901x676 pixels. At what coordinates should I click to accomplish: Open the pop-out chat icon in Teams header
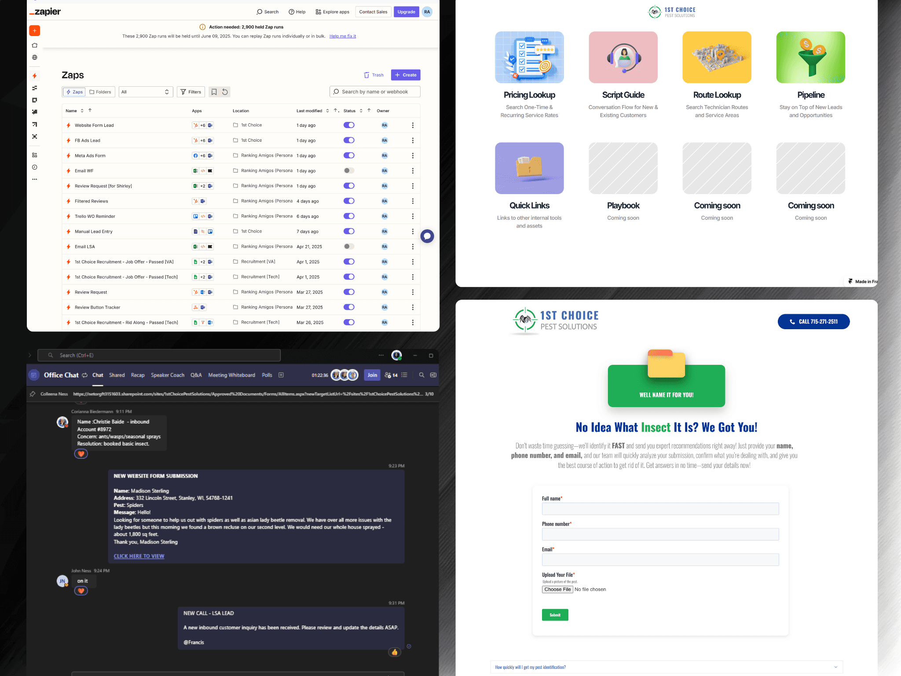(x=433, y=375)
